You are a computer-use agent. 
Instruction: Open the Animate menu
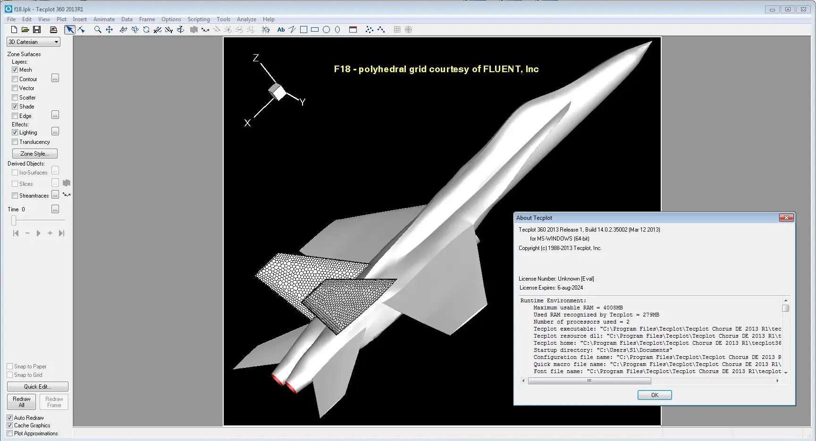click(104, 19)
